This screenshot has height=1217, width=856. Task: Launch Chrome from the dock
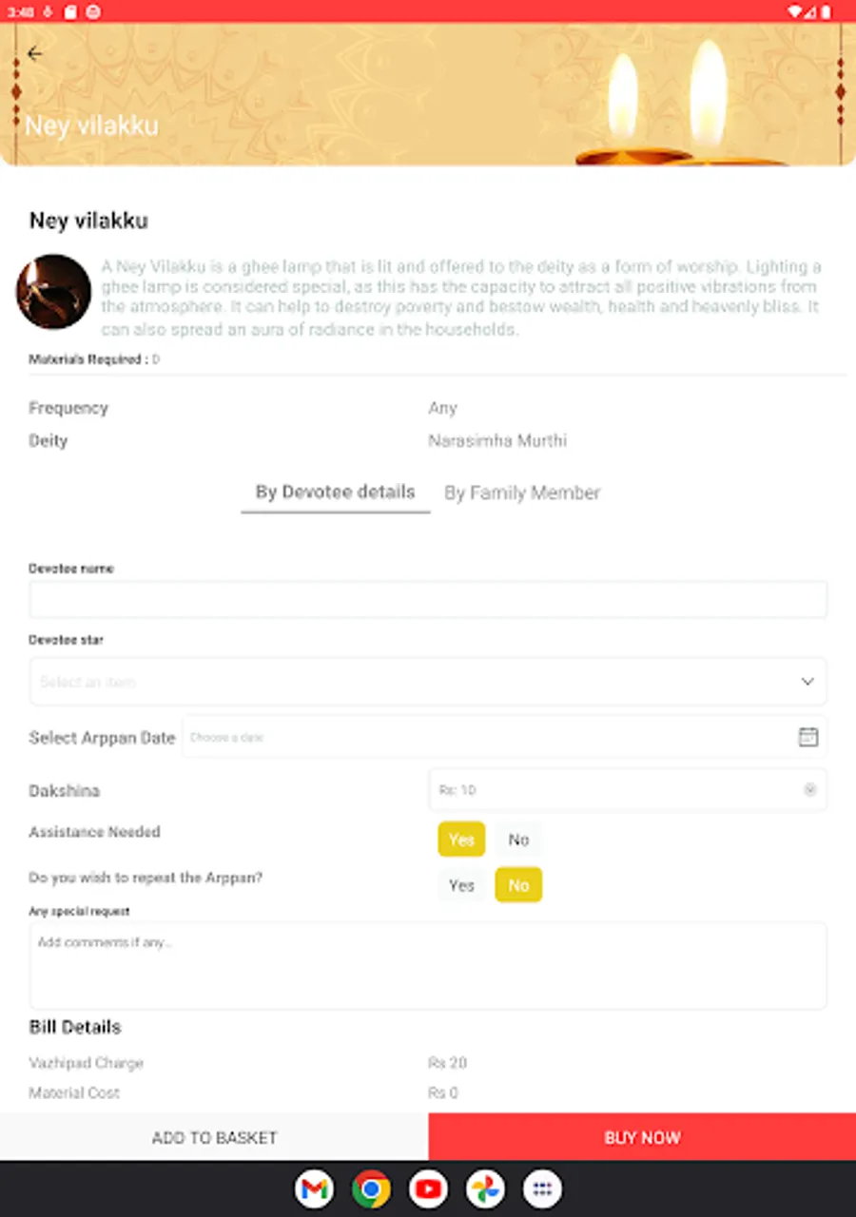tap(371, 1188)
